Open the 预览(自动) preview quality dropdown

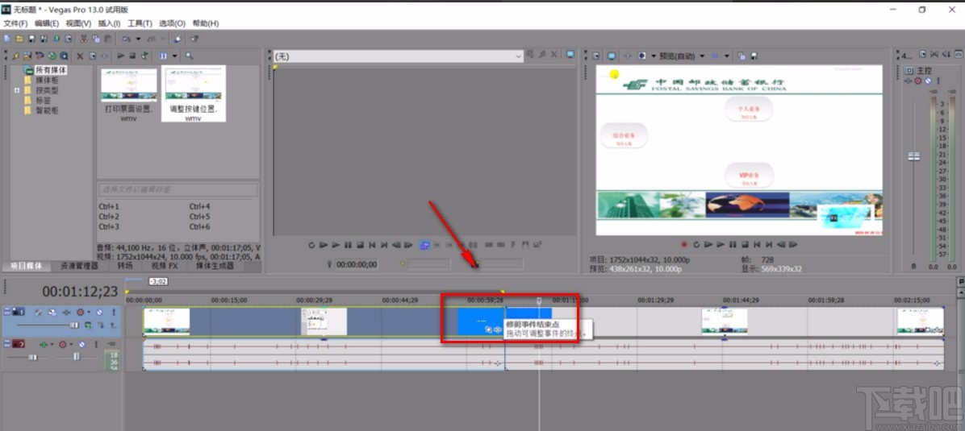click(701, 56)
